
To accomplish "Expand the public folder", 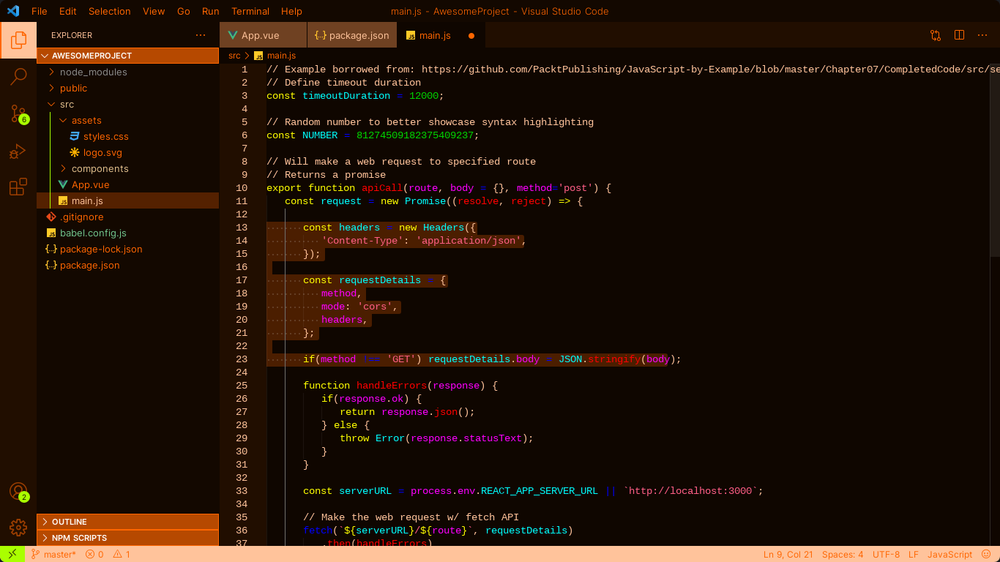I will coord(127,88).
